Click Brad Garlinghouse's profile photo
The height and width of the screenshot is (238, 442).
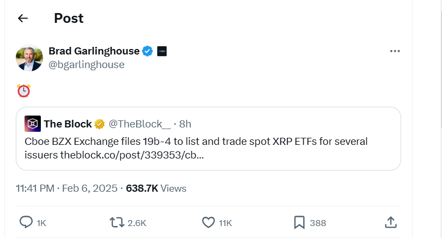pyautogui.click(x=29, y=58)
